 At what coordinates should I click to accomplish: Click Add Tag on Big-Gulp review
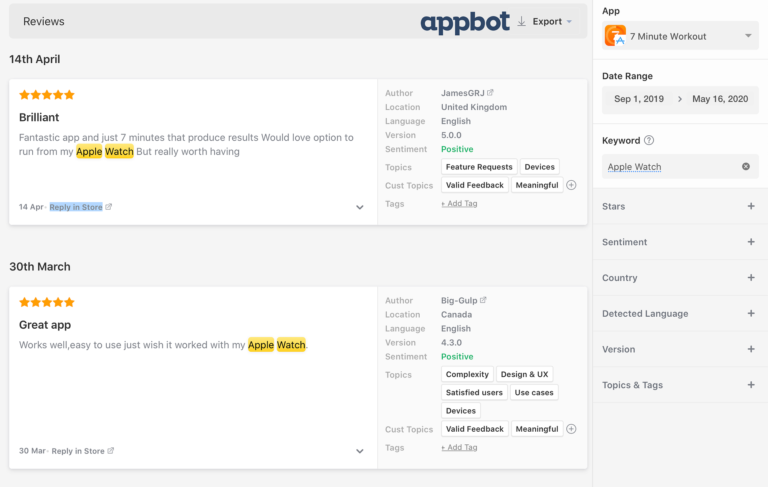click(x=459, y=447)
